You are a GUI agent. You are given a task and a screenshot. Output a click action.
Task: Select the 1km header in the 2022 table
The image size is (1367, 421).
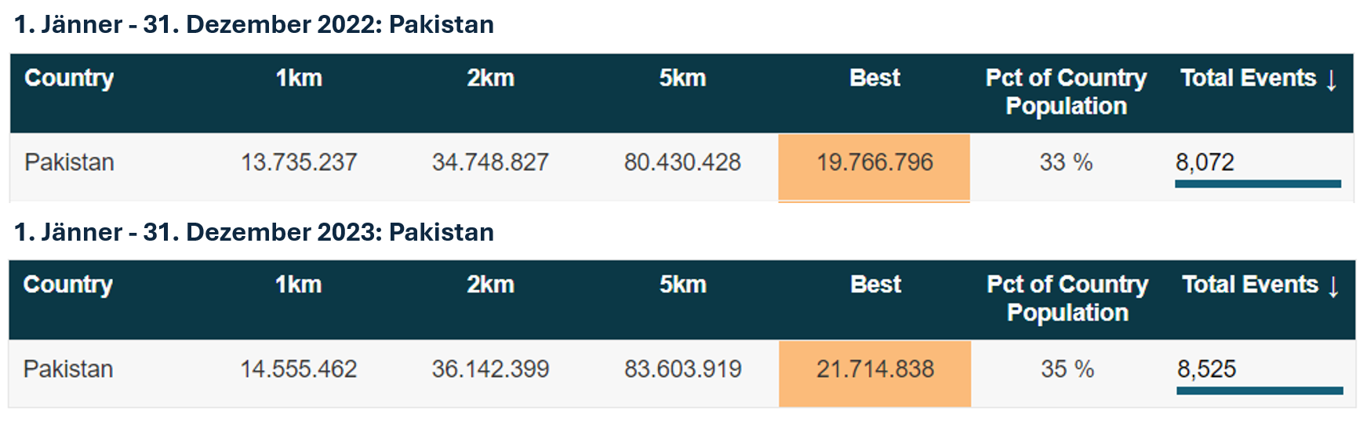click(299, 78)
